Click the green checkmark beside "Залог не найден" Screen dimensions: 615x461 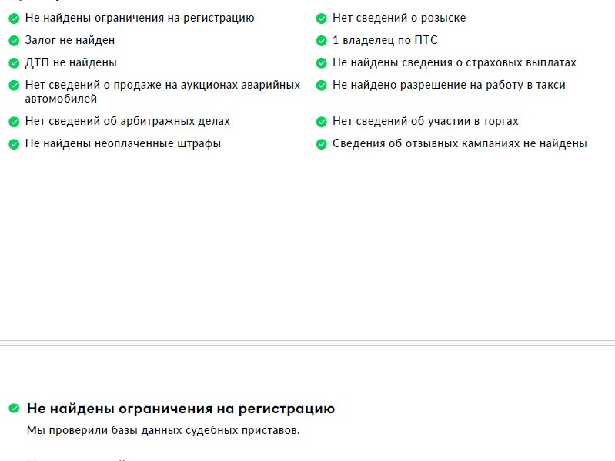click(14, 40)
